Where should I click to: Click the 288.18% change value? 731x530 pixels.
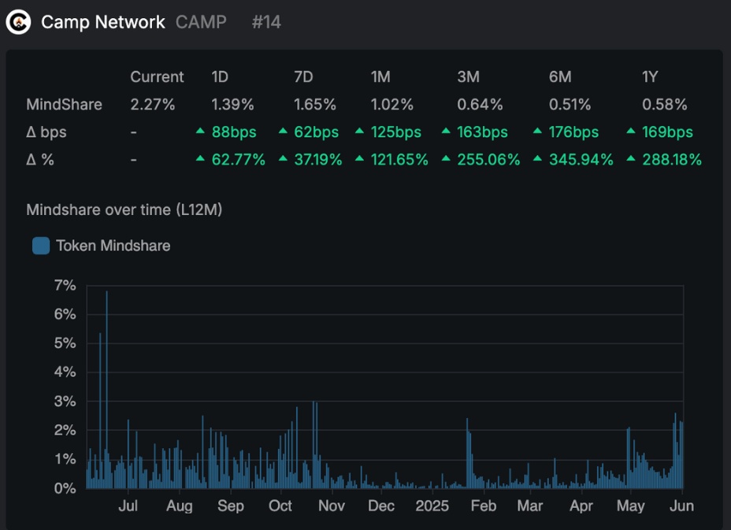(672, 159)
